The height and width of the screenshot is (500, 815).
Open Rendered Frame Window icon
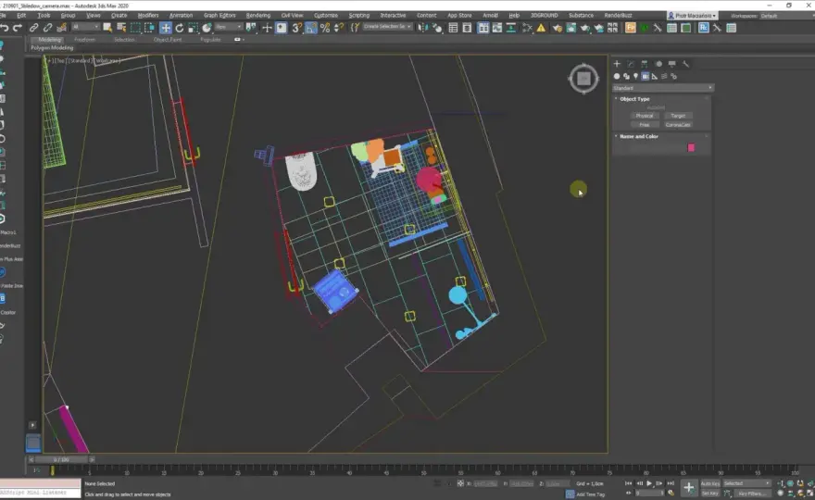click(x=570, y=28)
